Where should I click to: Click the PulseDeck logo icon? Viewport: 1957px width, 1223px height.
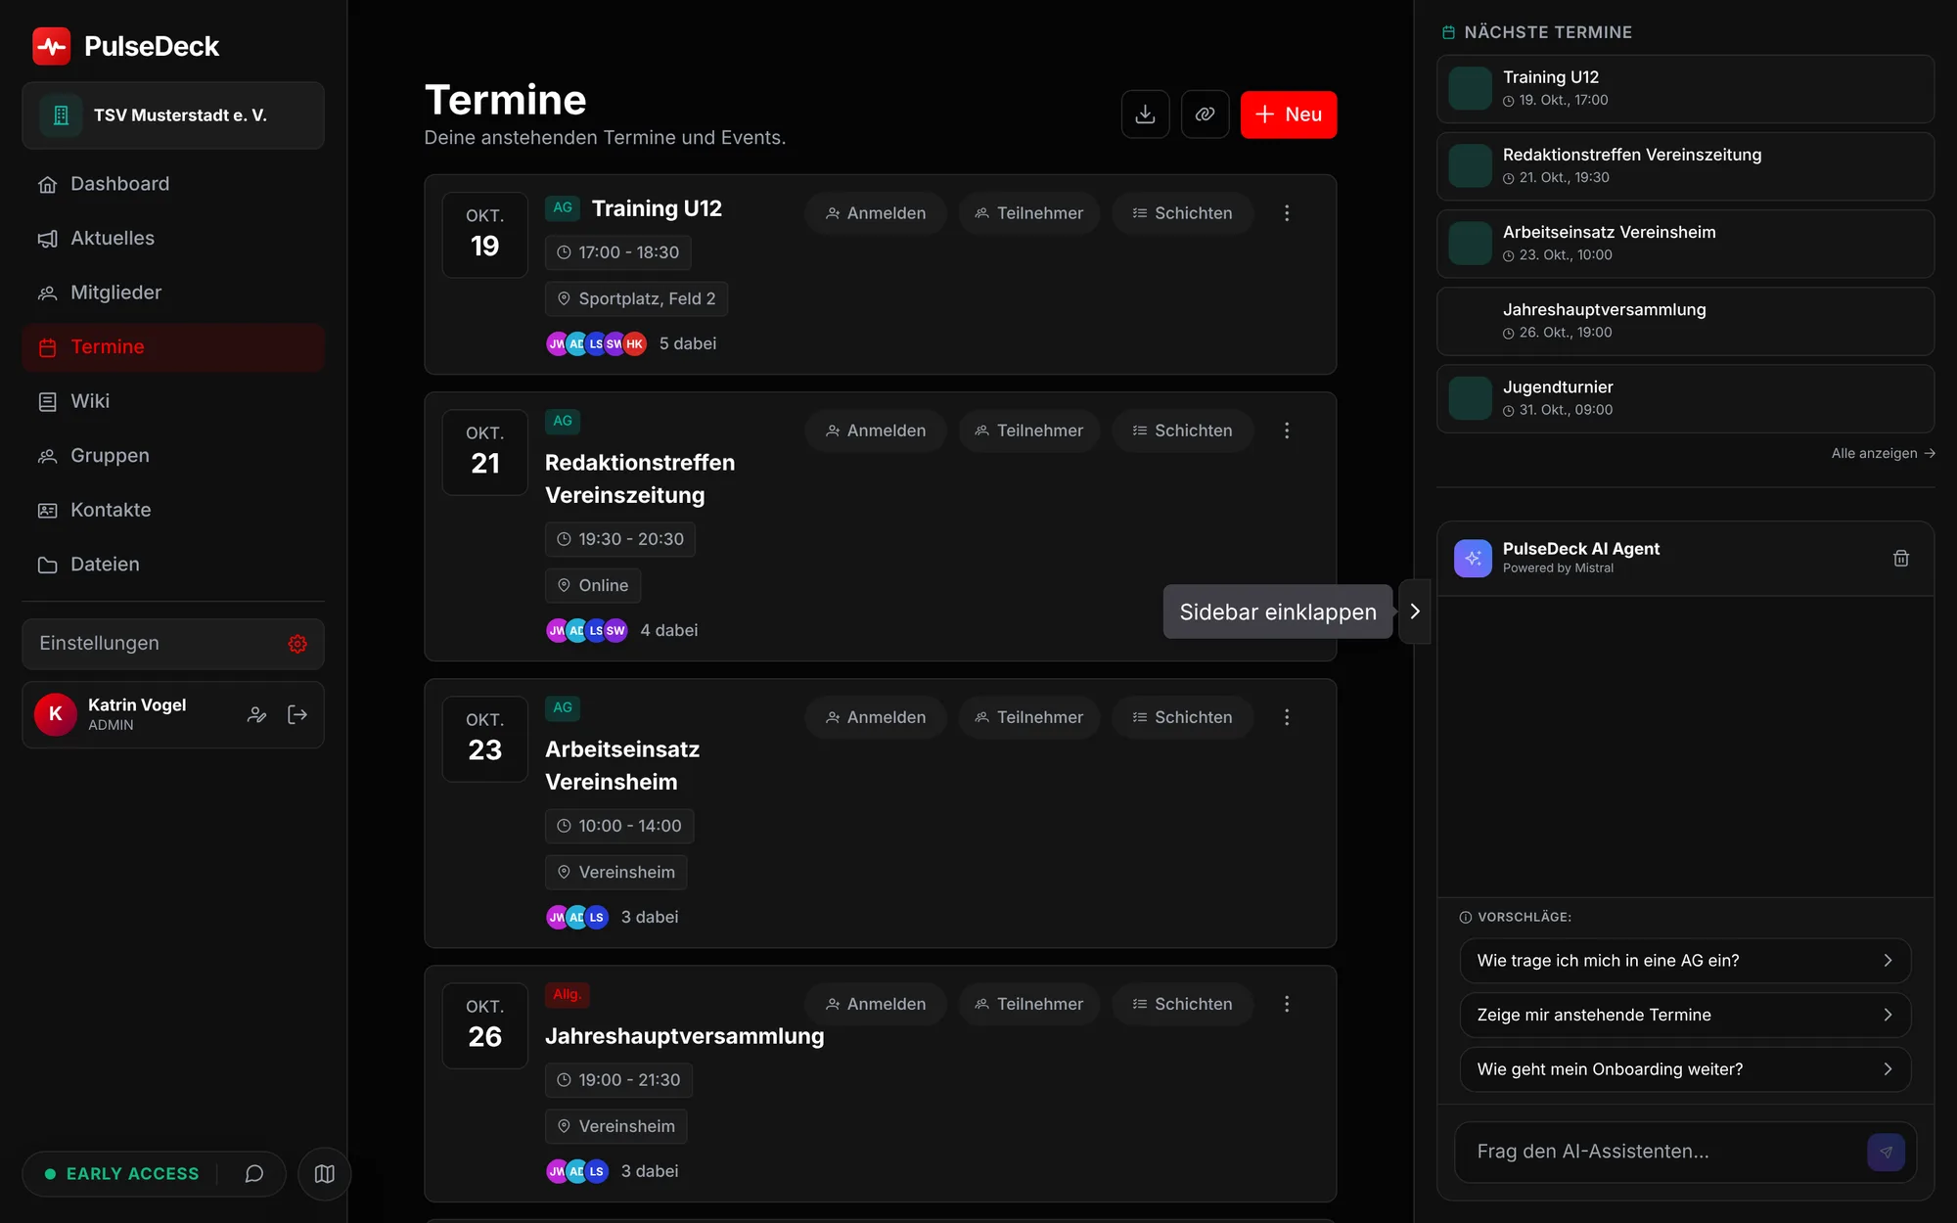[51, 46]
